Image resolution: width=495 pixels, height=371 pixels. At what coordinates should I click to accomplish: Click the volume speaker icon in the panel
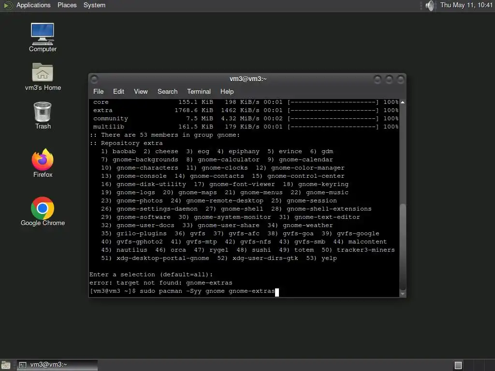pos(430,5)
